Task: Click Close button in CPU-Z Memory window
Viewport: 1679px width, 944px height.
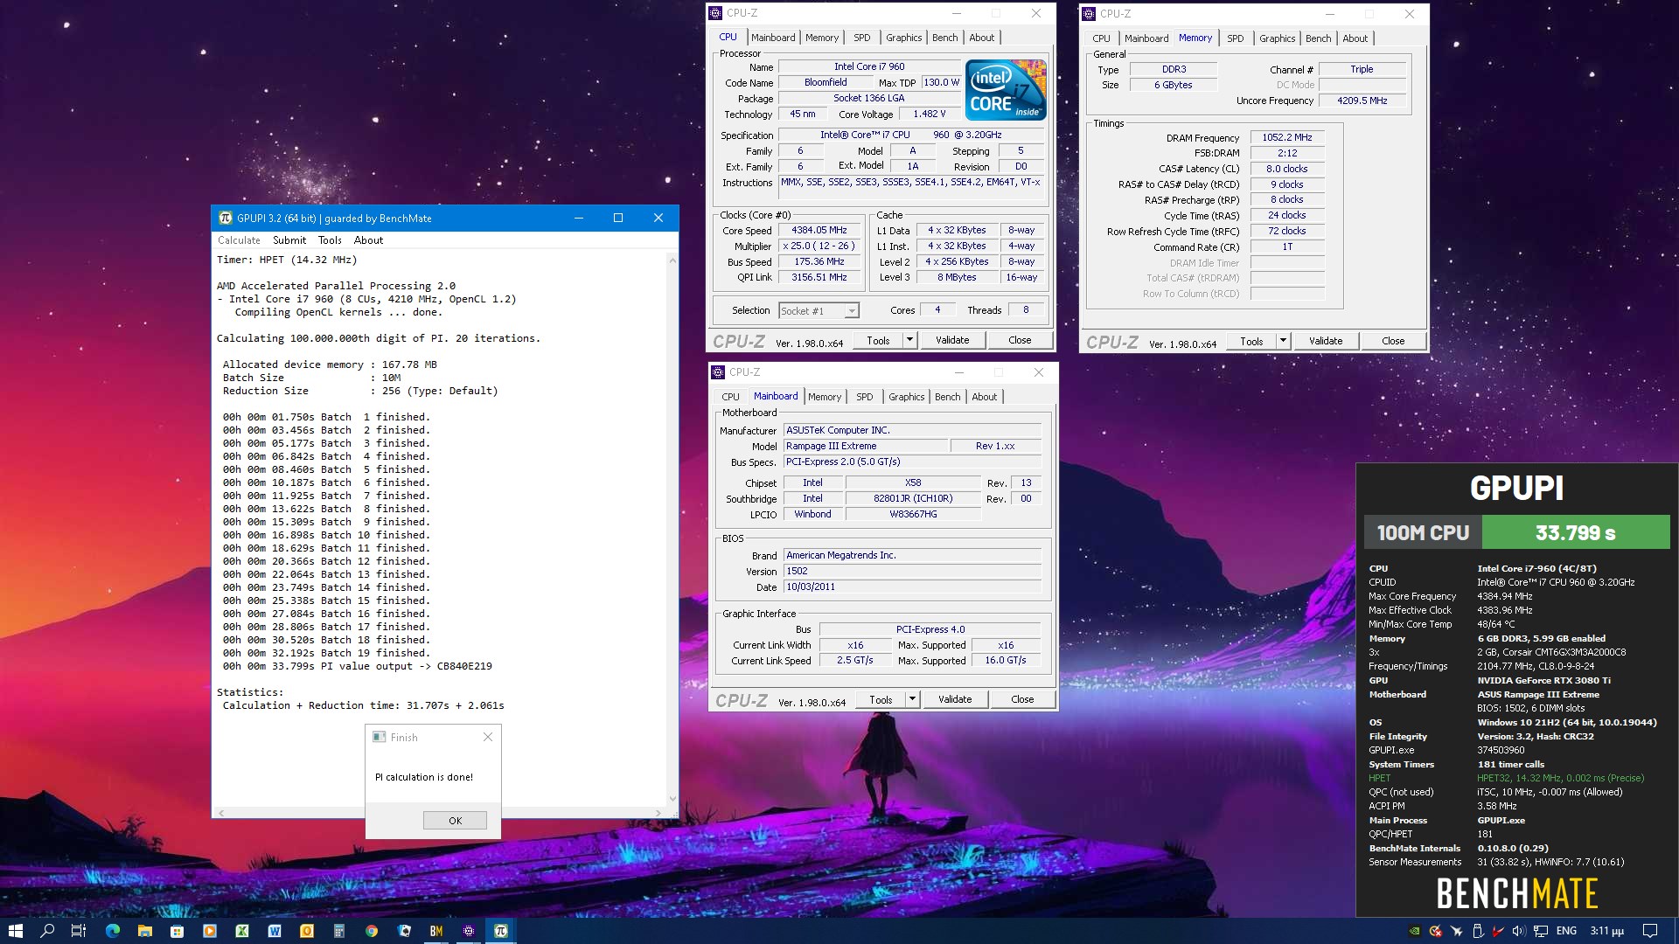Action: (1393, 341)
